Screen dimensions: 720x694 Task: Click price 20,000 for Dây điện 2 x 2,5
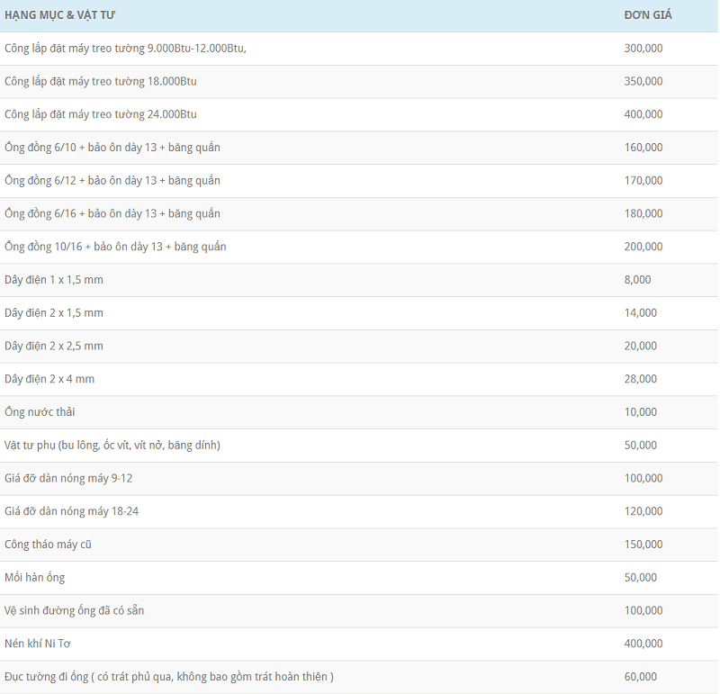pyautogui.click(x=641, y=346)
